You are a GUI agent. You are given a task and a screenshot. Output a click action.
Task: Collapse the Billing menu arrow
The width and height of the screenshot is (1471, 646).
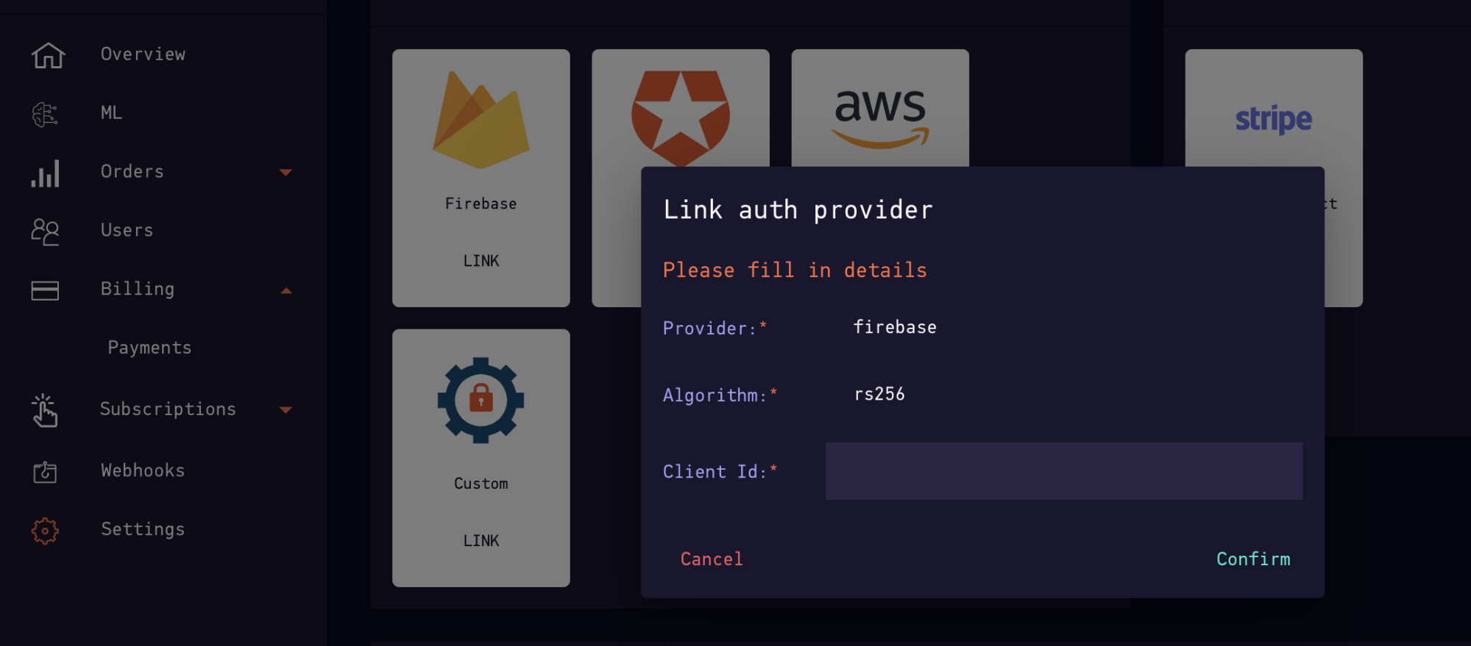286,290
